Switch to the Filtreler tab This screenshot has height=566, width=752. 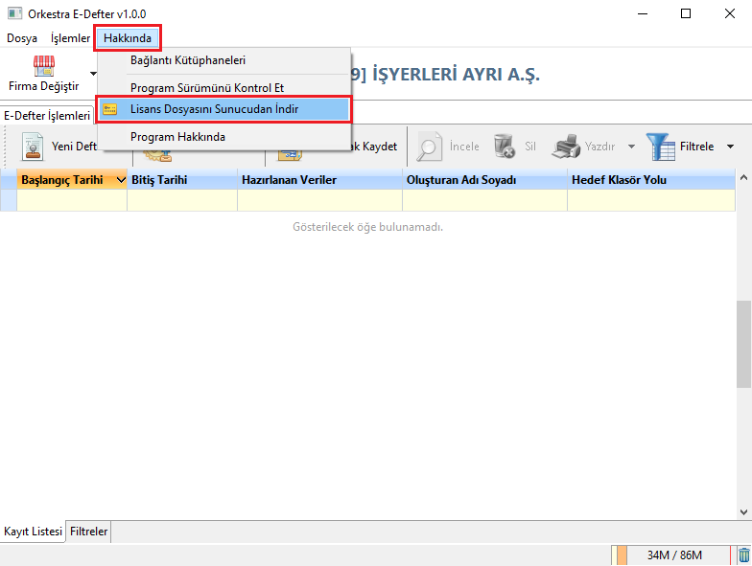click(89, 532)
